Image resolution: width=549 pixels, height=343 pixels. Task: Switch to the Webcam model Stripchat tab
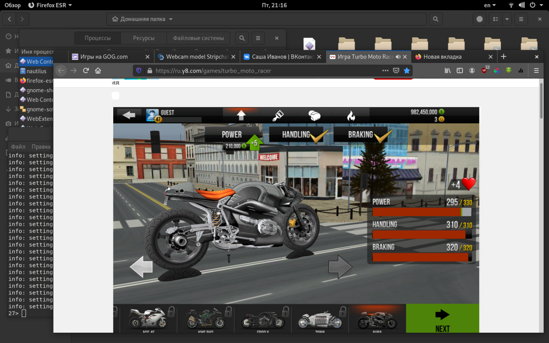pos(197,57)
